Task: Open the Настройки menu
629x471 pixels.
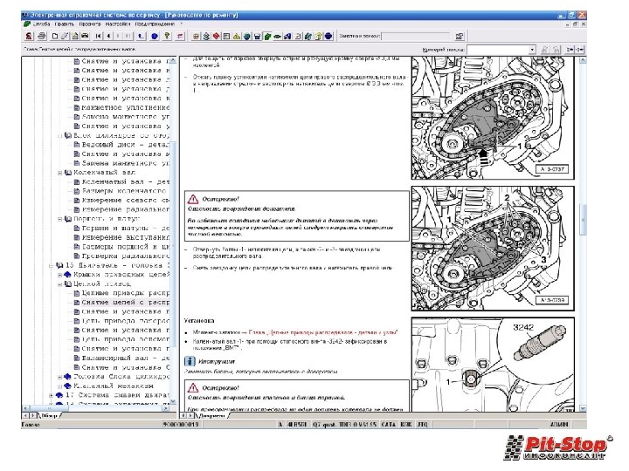Action: (118, 24)
